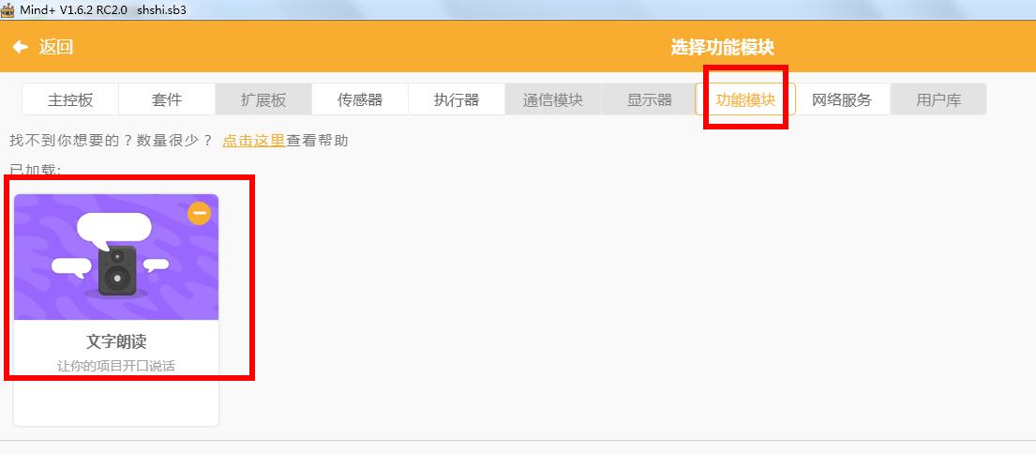Click the 文字朗读 card title
The width and height of the screenshot is (1036, 454).
point(116,341)
